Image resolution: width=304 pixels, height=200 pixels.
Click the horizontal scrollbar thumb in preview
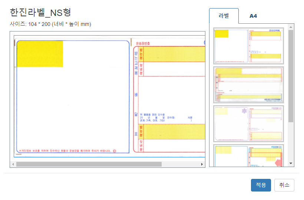pyautogui.click(x=89, y=164)
